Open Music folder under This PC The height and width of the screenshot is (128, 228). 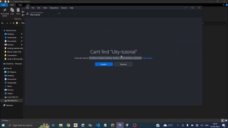(10, 86)
